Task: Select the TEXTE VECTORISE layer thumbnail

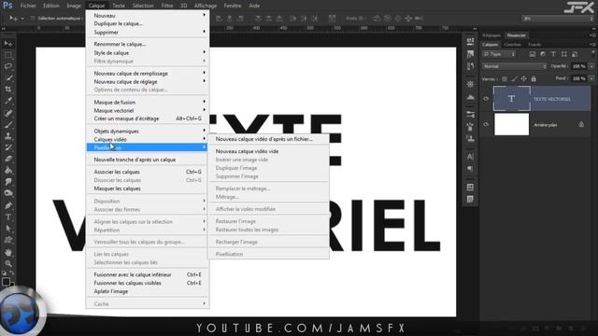Action: point(511,99)
